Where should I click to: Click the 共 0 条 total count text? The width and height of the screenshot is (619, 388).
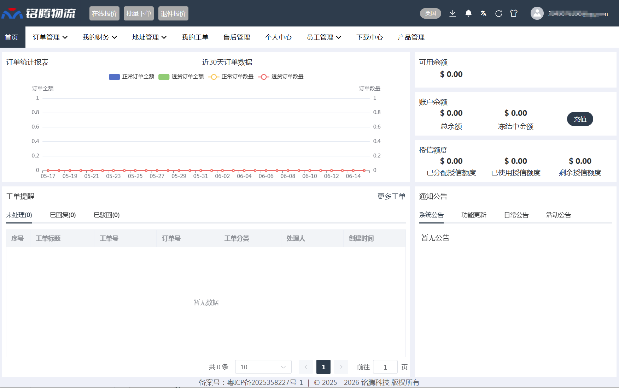[x=218, y=367]
